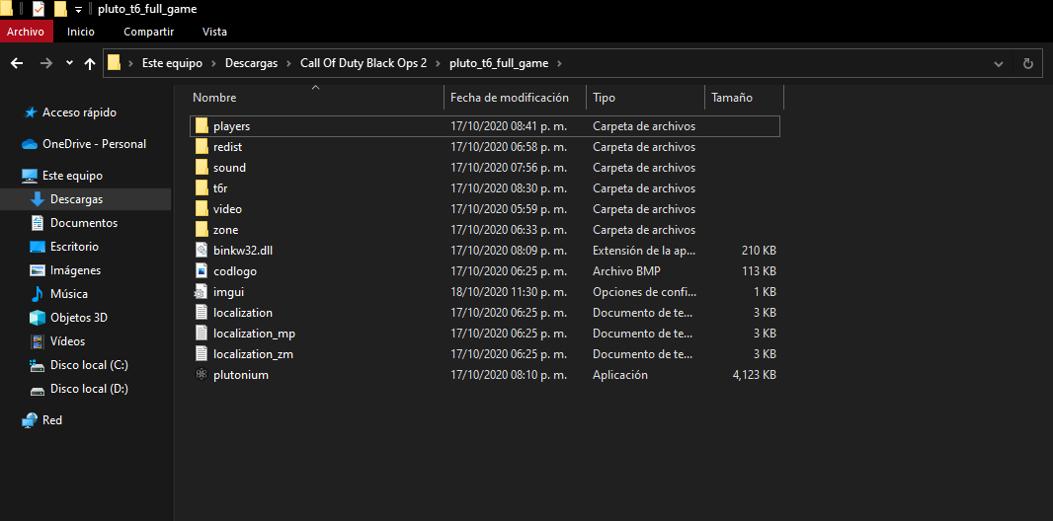Click the Música note icon
Viewport: 1053px width, 521px height.
38,294
